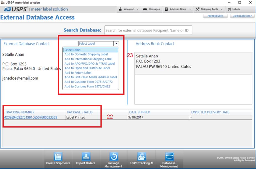This screenshot has width=256, height=169.
Task: Click the Messages envelope icon
Action: 145,9
